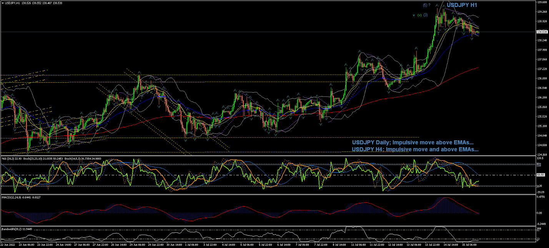Click the 'Stoch(14,5,3)' indicator label

(72, 159)
